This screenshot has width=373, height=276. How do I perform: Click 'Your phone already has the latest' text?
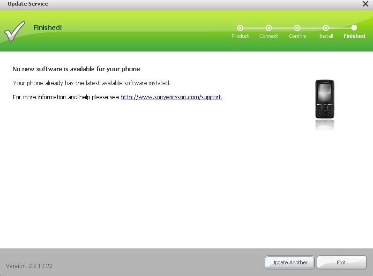91,83
